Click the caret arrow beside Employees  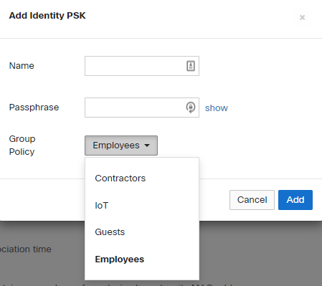tap(147, 146)
